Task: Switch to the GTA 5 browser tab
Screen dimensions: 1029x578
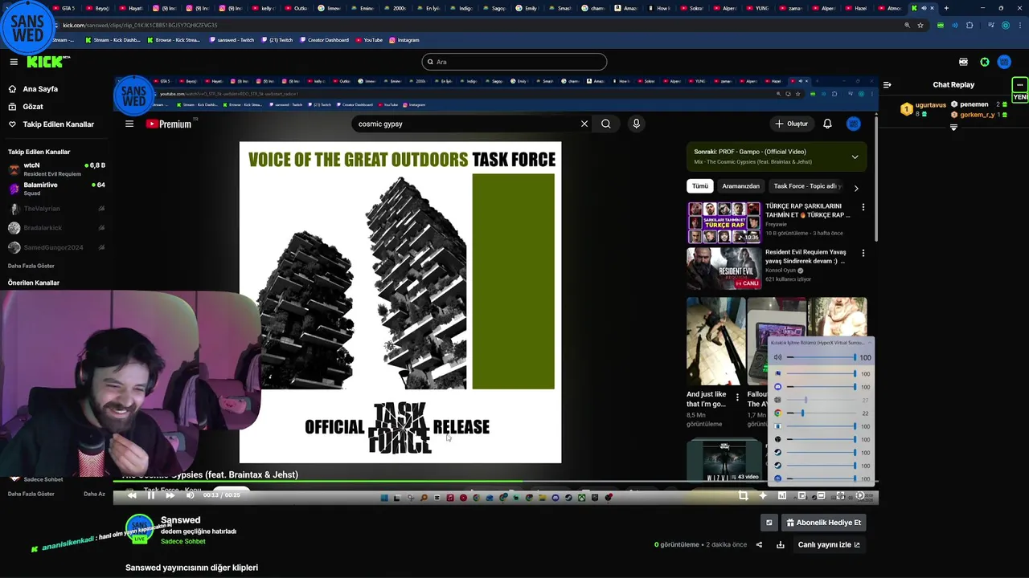Action: (x=64, y=8)
